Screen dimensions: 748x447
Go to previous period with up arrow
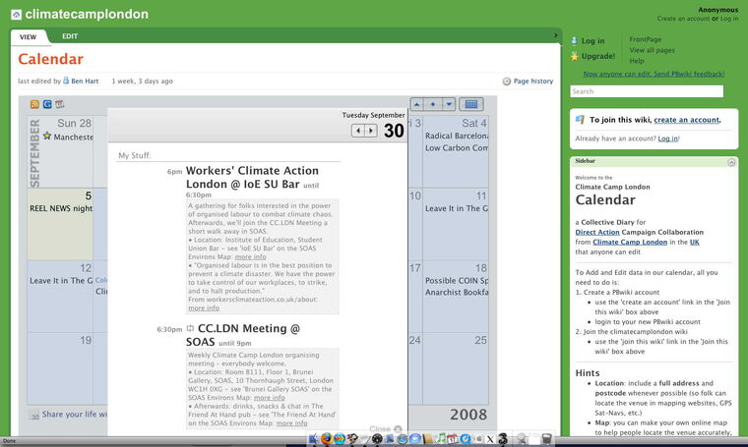(x=417, y=104)
